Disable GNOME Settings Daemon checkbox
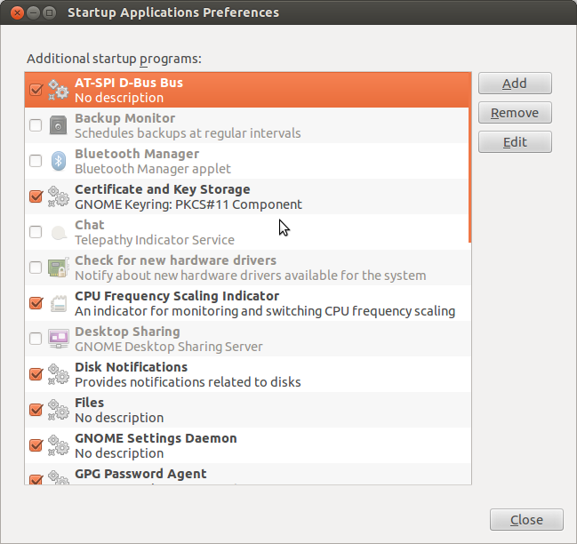Screen dimensions: 577x544 (36, 445)
